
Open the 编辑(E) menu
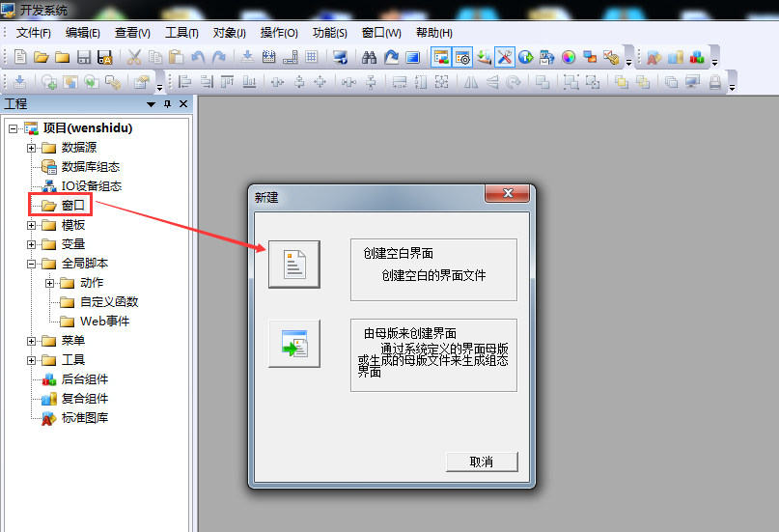coord(82,33)
